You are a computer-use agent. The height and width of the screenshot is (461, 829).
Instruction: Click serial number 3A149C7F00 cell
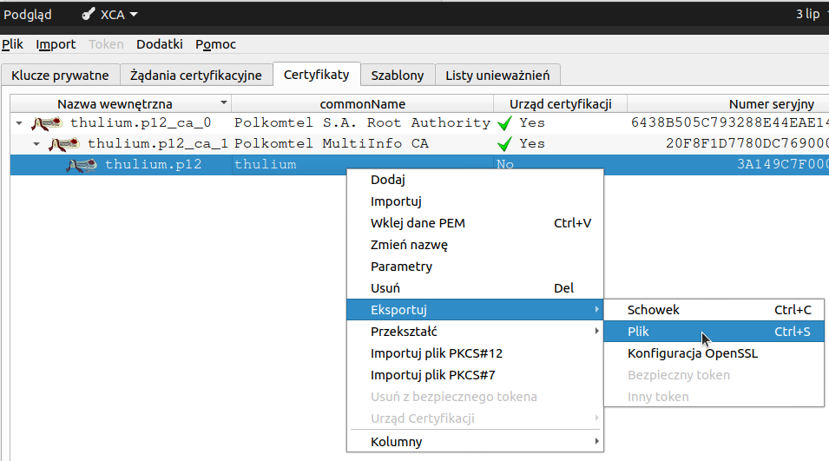click(x=728, y=164)
